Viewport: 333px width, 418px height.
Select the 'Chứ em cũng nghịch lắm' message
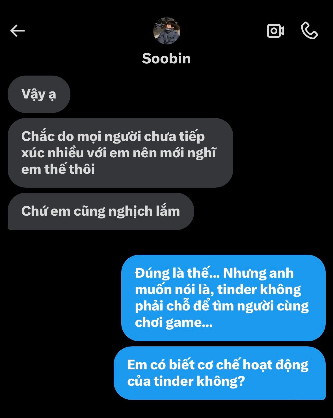click(101, 211)
